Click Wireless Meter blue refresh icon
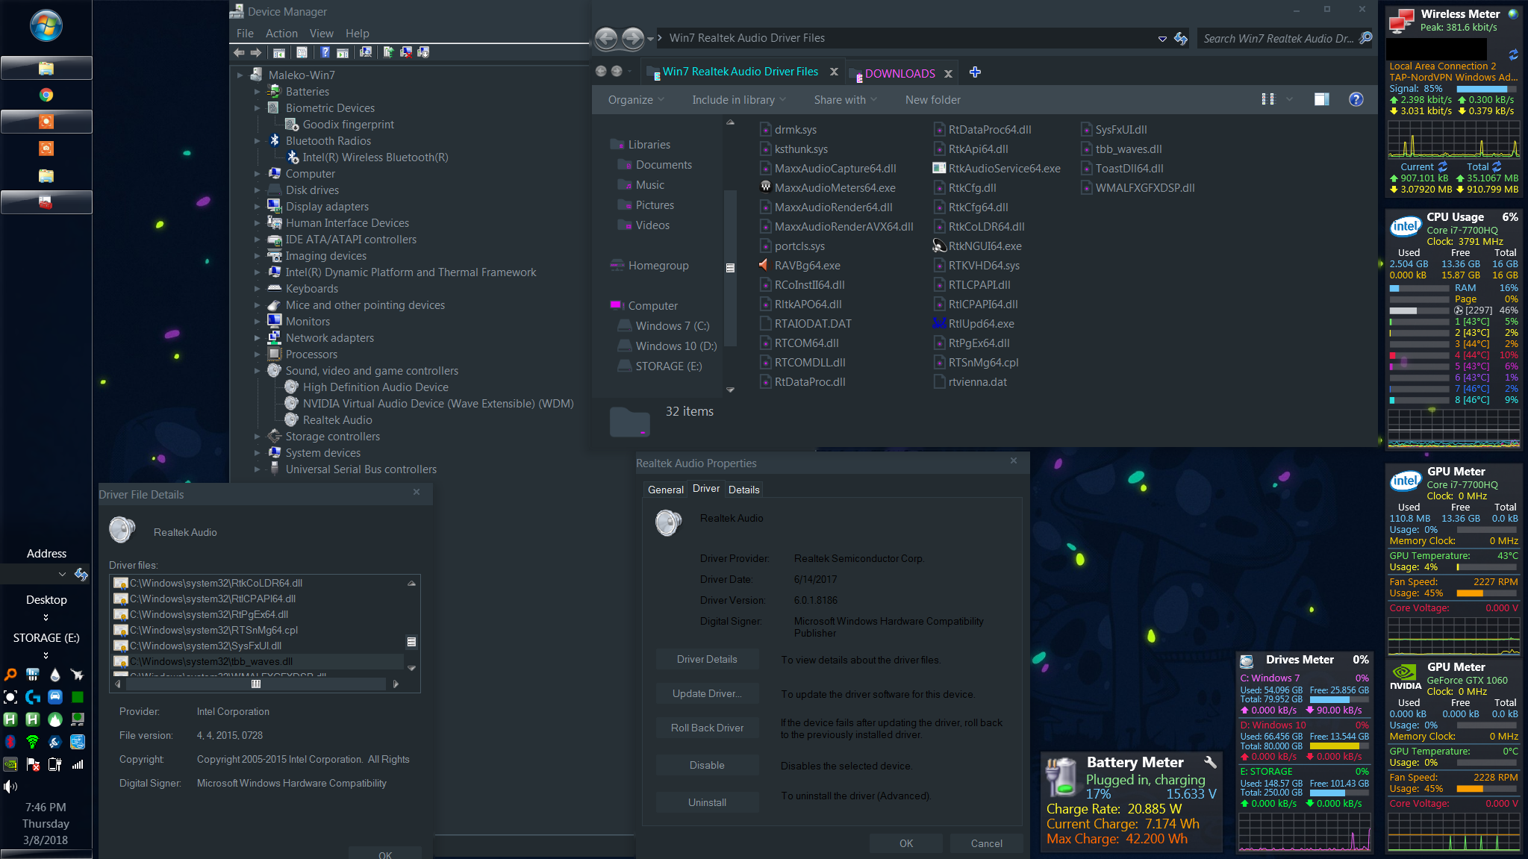This screenshot has width=1528, height=859. point(1513,54)
